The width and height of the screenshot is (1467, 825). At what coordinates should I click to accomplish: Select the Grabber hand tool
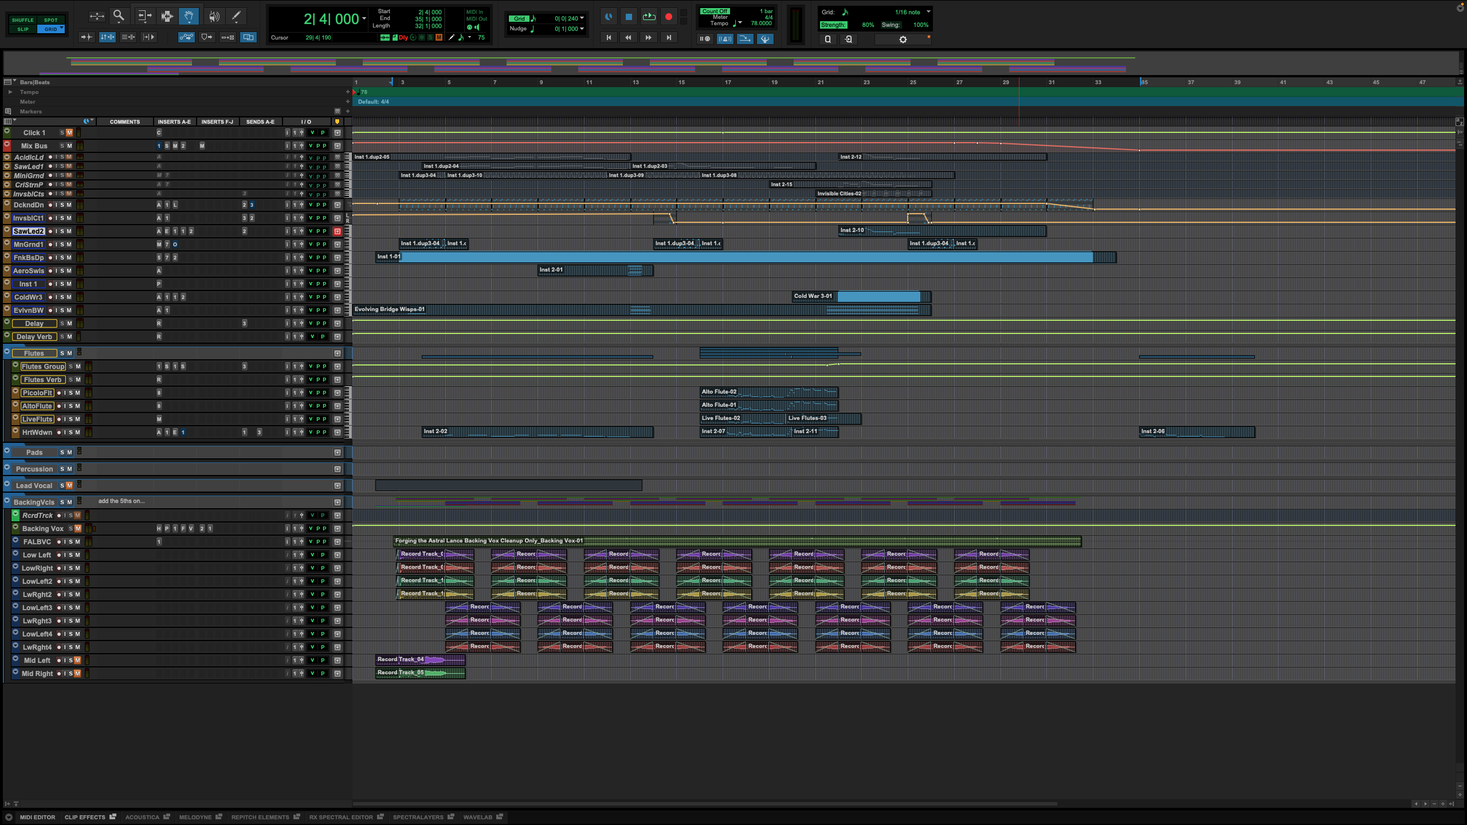click(x=189, y=17)
